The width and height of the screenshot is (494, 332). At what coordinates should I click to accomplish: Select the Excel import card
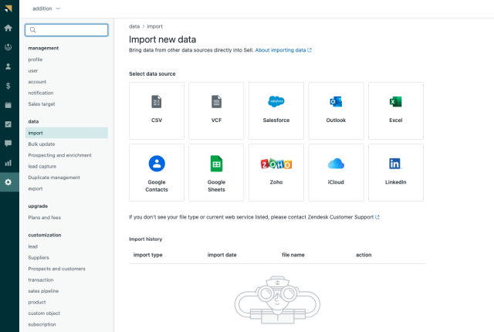[x=396, y=110]
